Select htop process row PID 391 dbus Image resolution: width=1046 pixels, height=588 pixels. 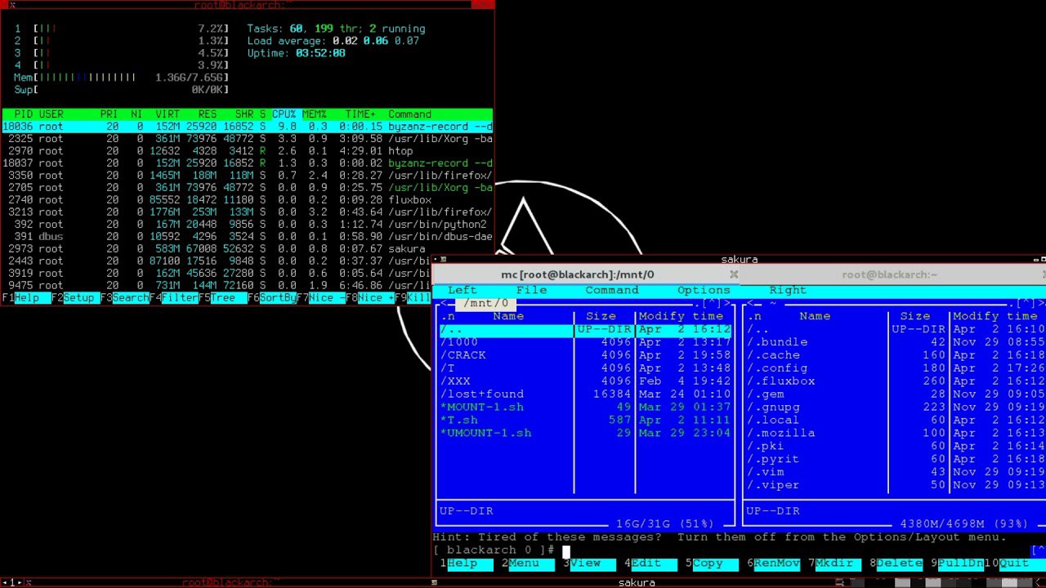pyautogui.click(x=247, y=237)
